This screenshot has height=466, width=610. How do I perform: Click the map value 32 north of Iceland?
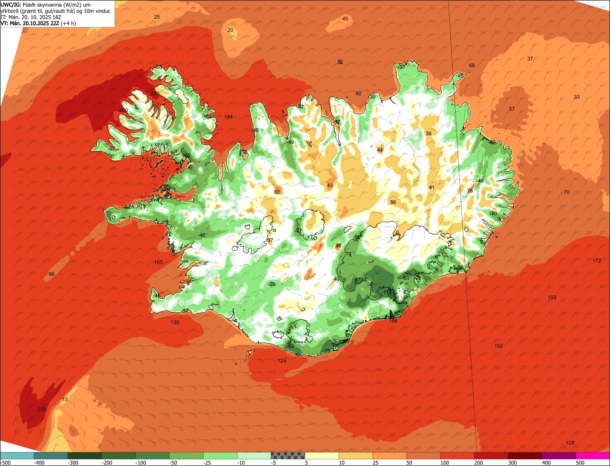pos(340,62)
